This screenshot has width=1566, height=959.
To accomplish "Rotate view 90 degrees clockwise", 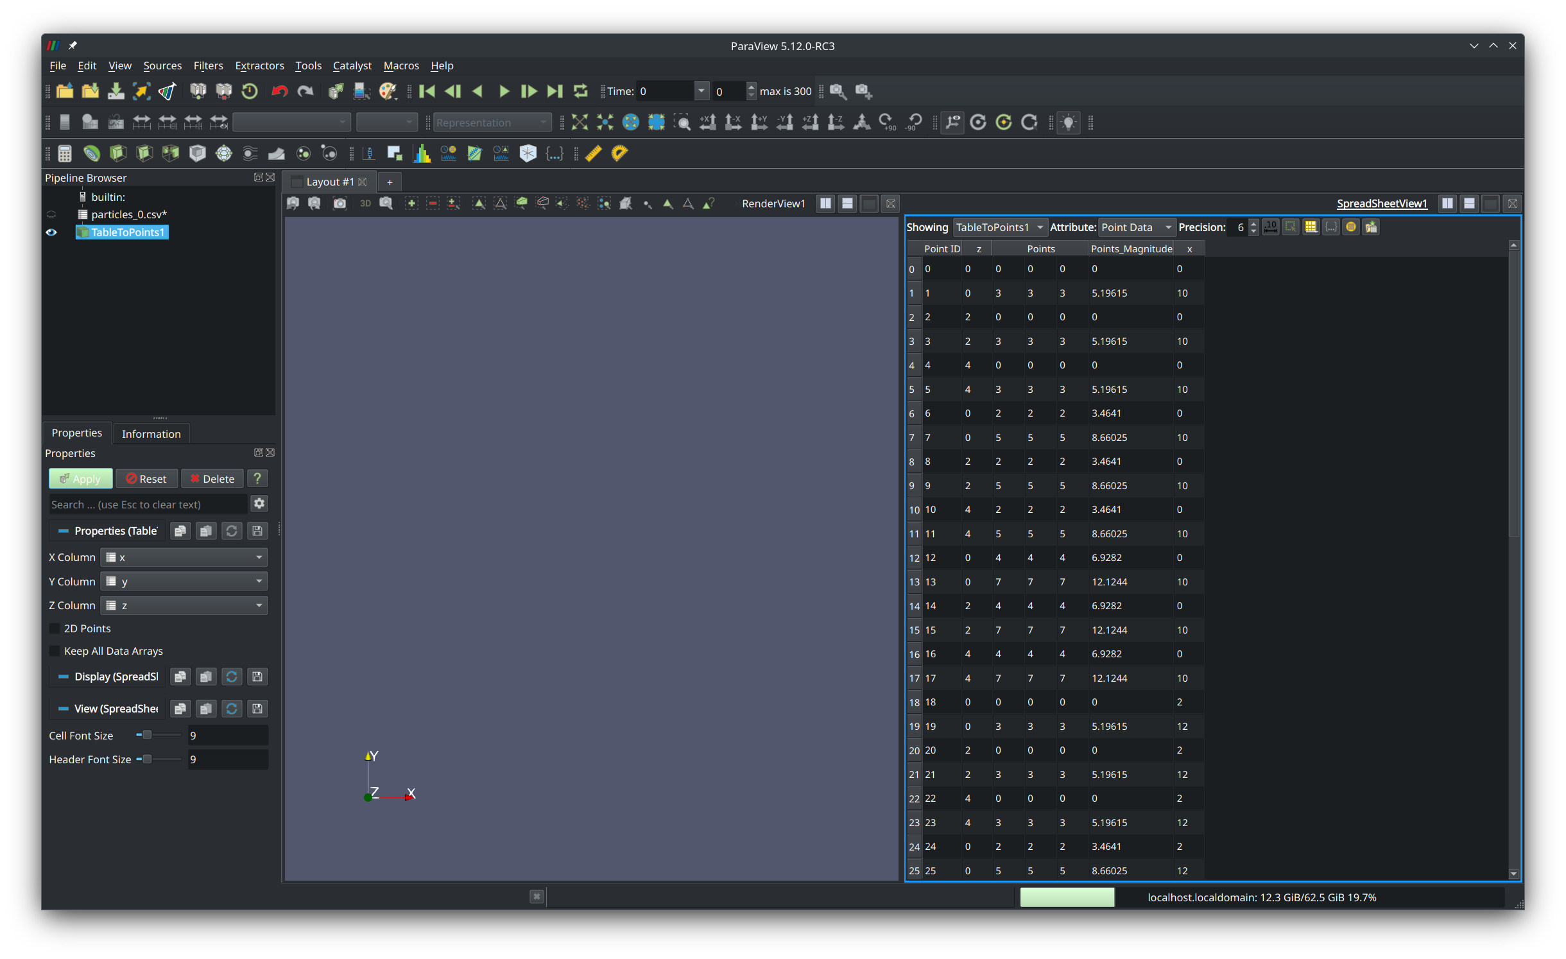I will [x=888, y=122].
